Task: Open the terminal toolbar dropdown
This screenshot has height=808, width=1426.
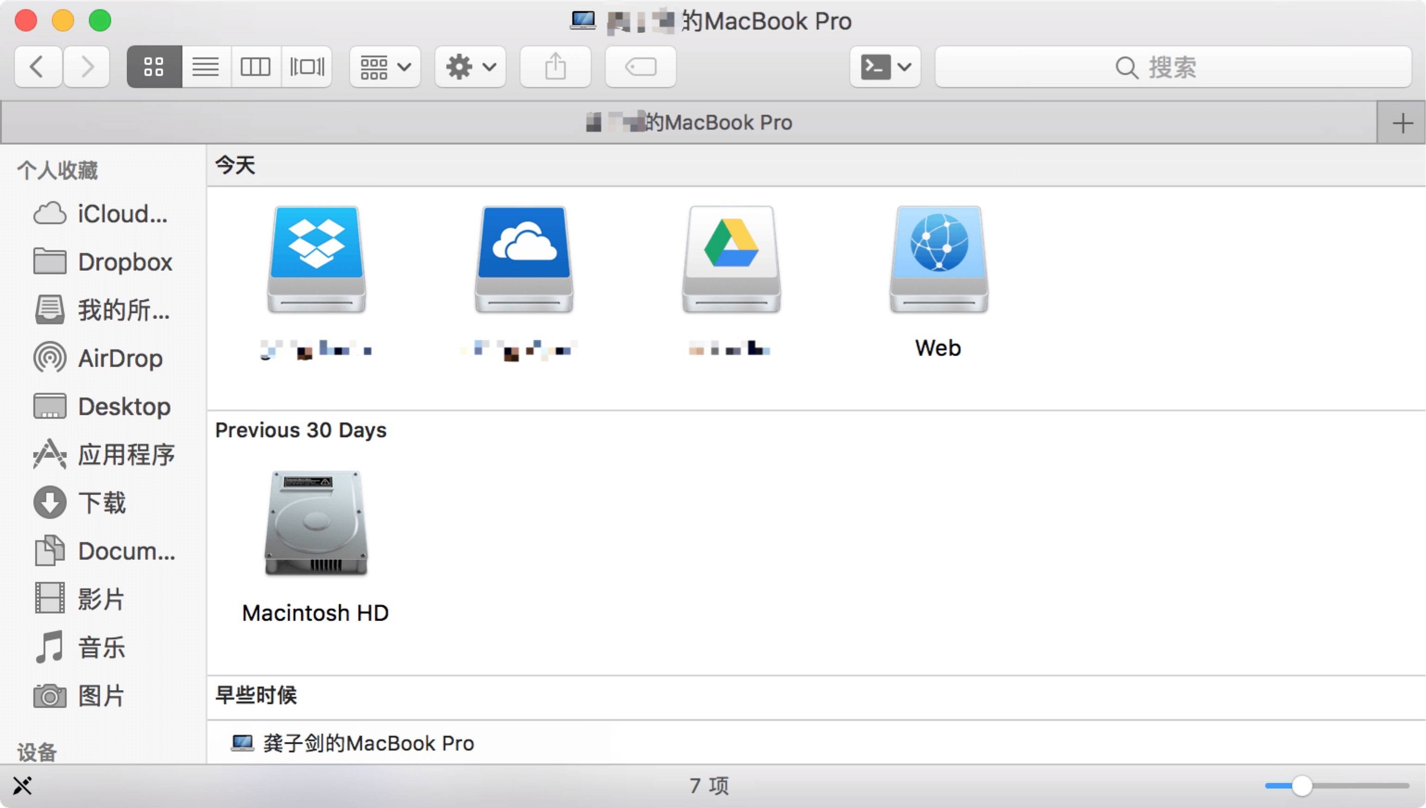Action: pyautogui.click(x=885, y=67)
